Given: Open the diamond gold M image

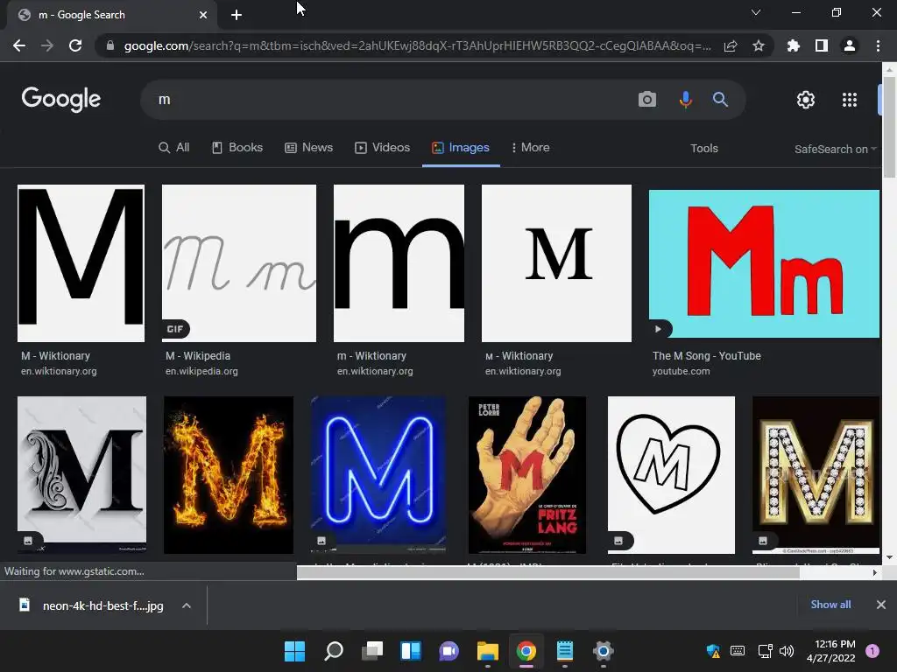Looking at the screenshot, I should click(x=816, y=474).
